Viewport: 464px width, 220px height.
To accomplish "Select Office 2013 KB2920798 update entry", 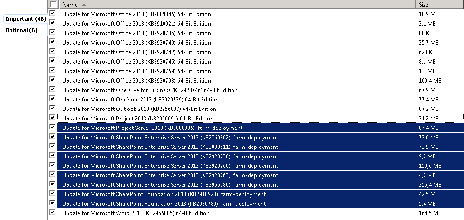I will (x=136, y=81).
